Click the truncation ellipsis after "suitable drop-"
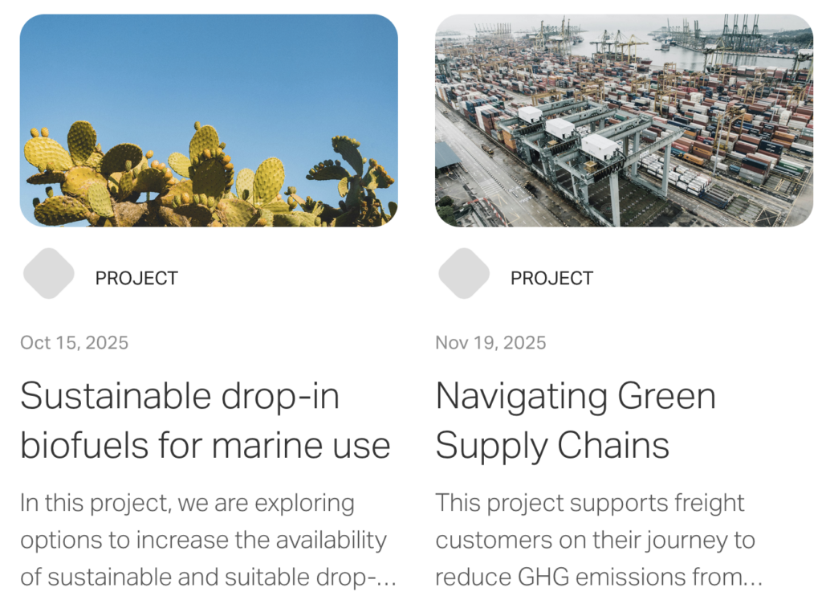 pos(389,578)
